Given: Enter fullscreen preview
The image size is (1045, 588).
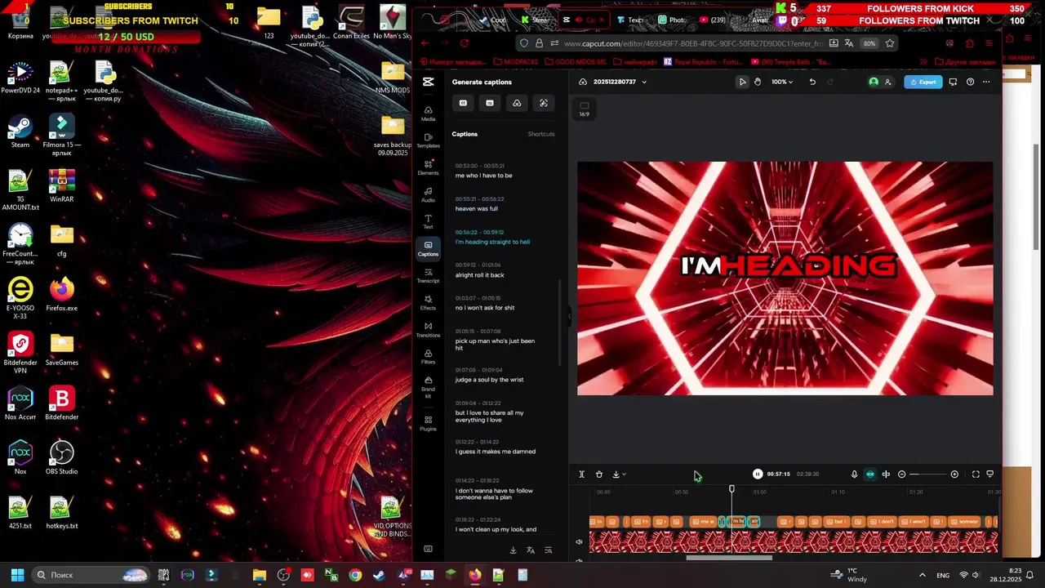Looking at the screenshot, I should pyautogui.click(x=975, y=474).
